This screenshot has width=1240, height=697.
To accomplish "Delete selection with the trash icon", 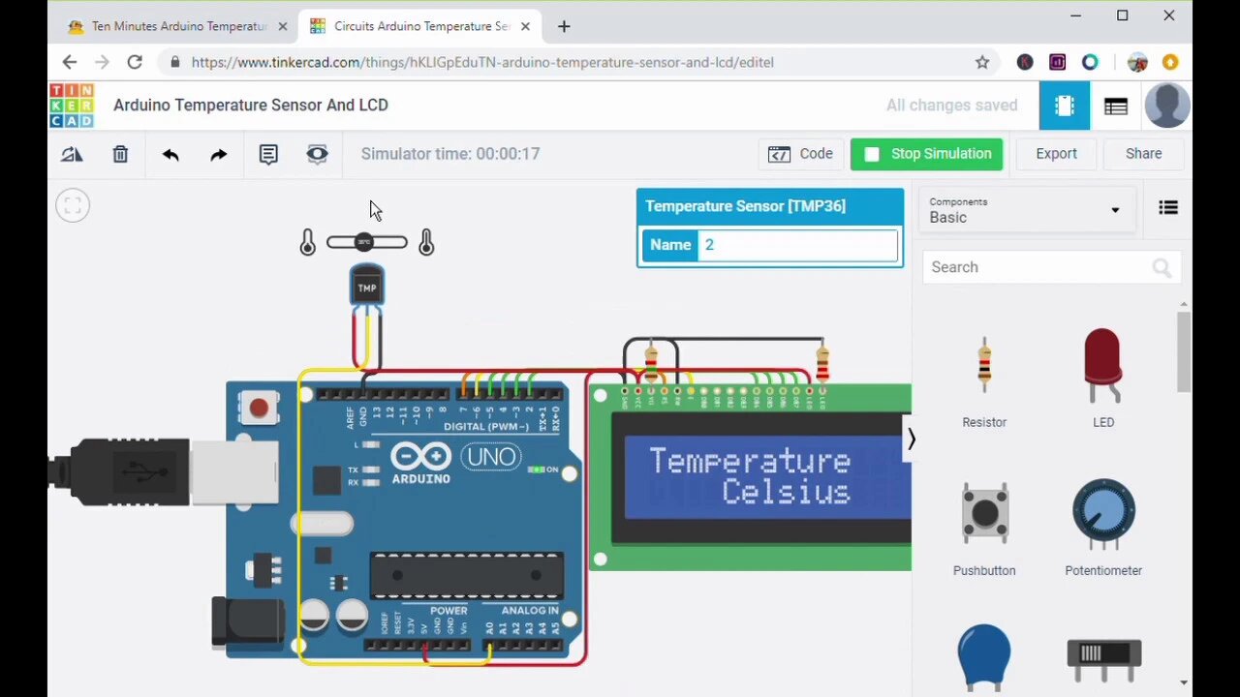I will 120,154.
